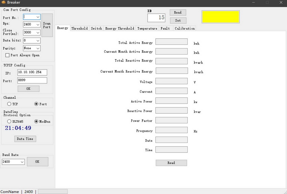287x194 pixels.
Task: Click the yellow status color box
Action: point(220,17)
